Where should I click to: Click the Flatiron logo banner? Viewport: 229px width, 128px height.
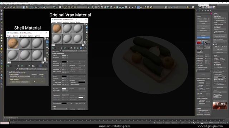[220, 106]
